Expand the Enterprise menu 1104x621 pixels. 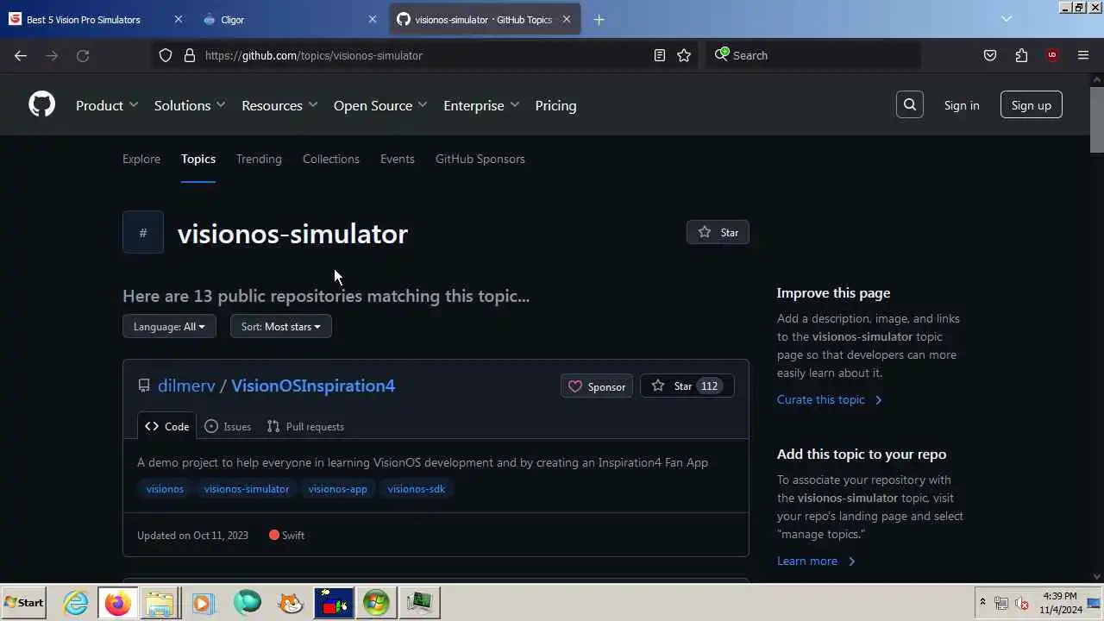pos(481,105)
